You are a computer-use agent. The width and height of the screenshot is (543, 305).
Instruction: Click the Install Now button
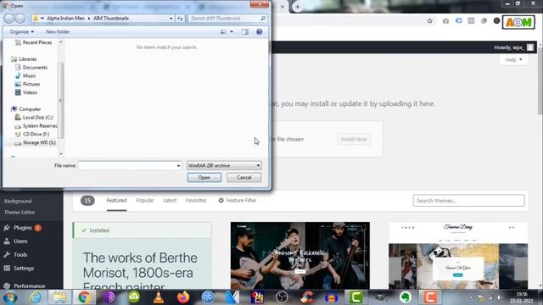click(x=354, y=139)
